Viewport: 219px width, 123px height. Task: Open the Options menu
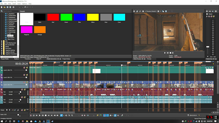24,4
